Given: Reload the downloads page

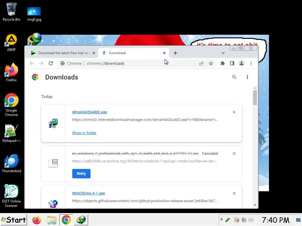Looking at the screenshot, I should coord(51,63).
